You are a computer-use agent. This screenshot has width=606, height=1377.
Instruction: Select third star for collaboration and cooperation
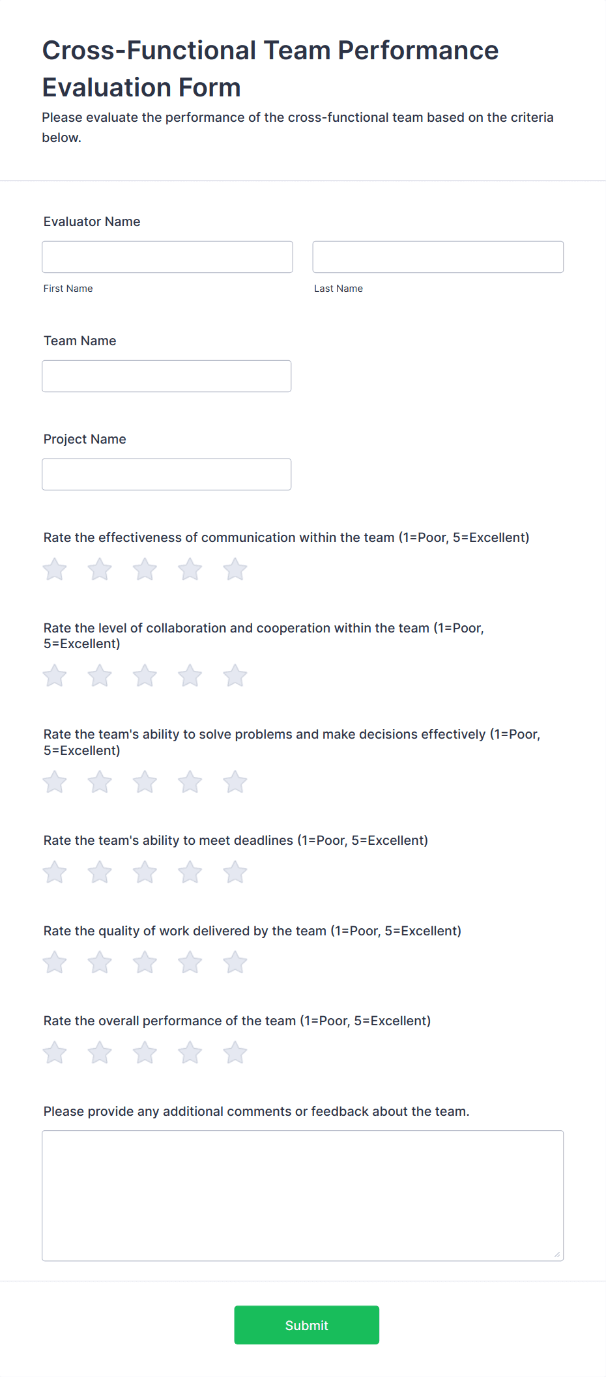click(x=145, y=675)
